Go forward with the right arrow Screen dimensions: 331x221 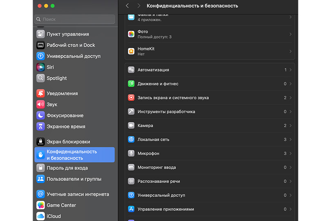[x=139, y=6]
